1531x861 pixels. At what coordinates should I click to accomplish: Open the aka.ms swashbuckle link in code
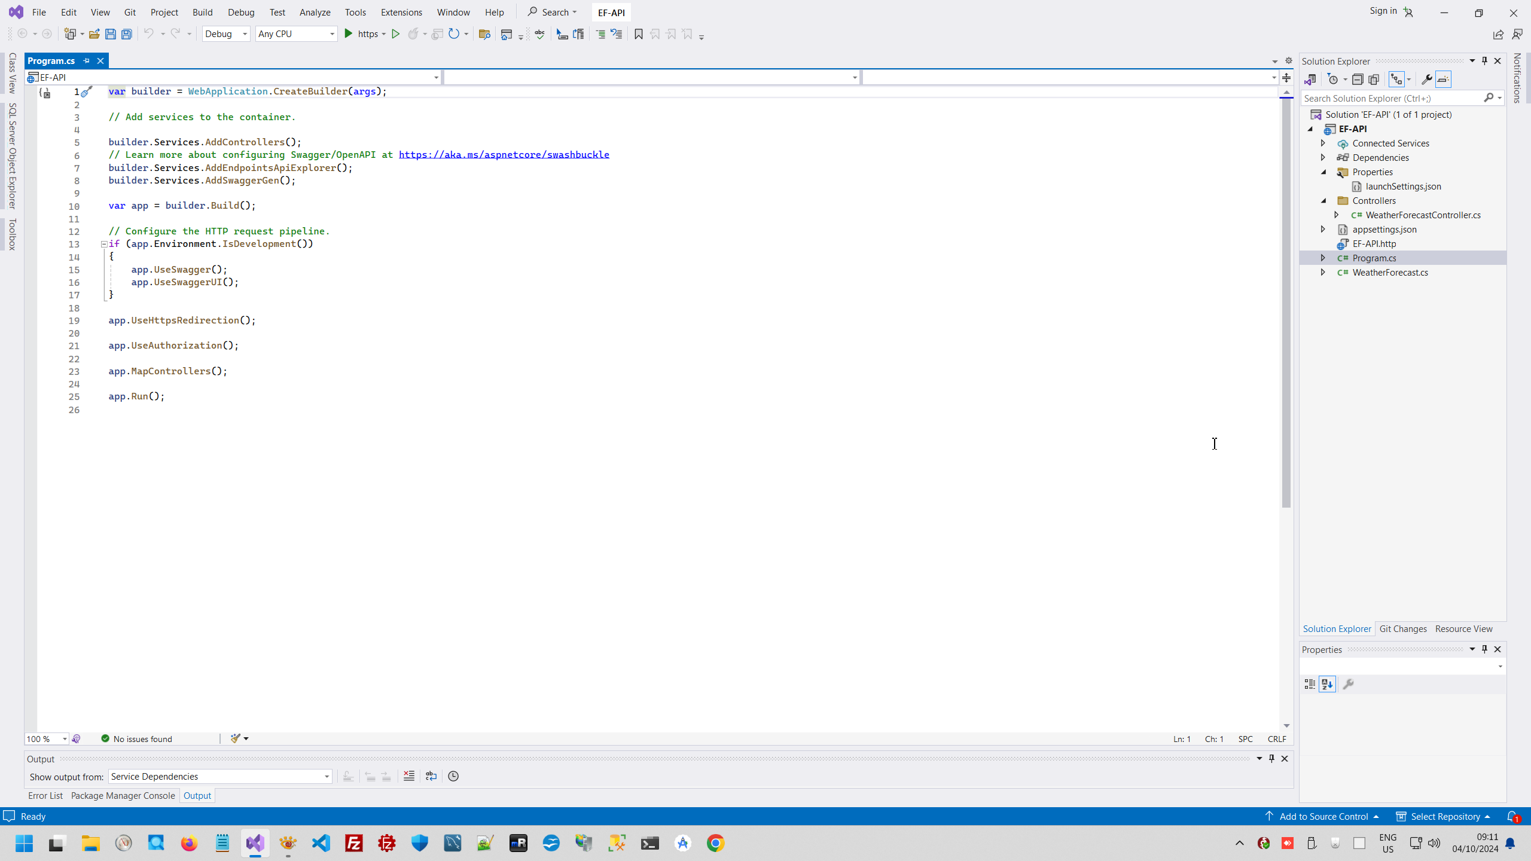(x=504, y=154)
